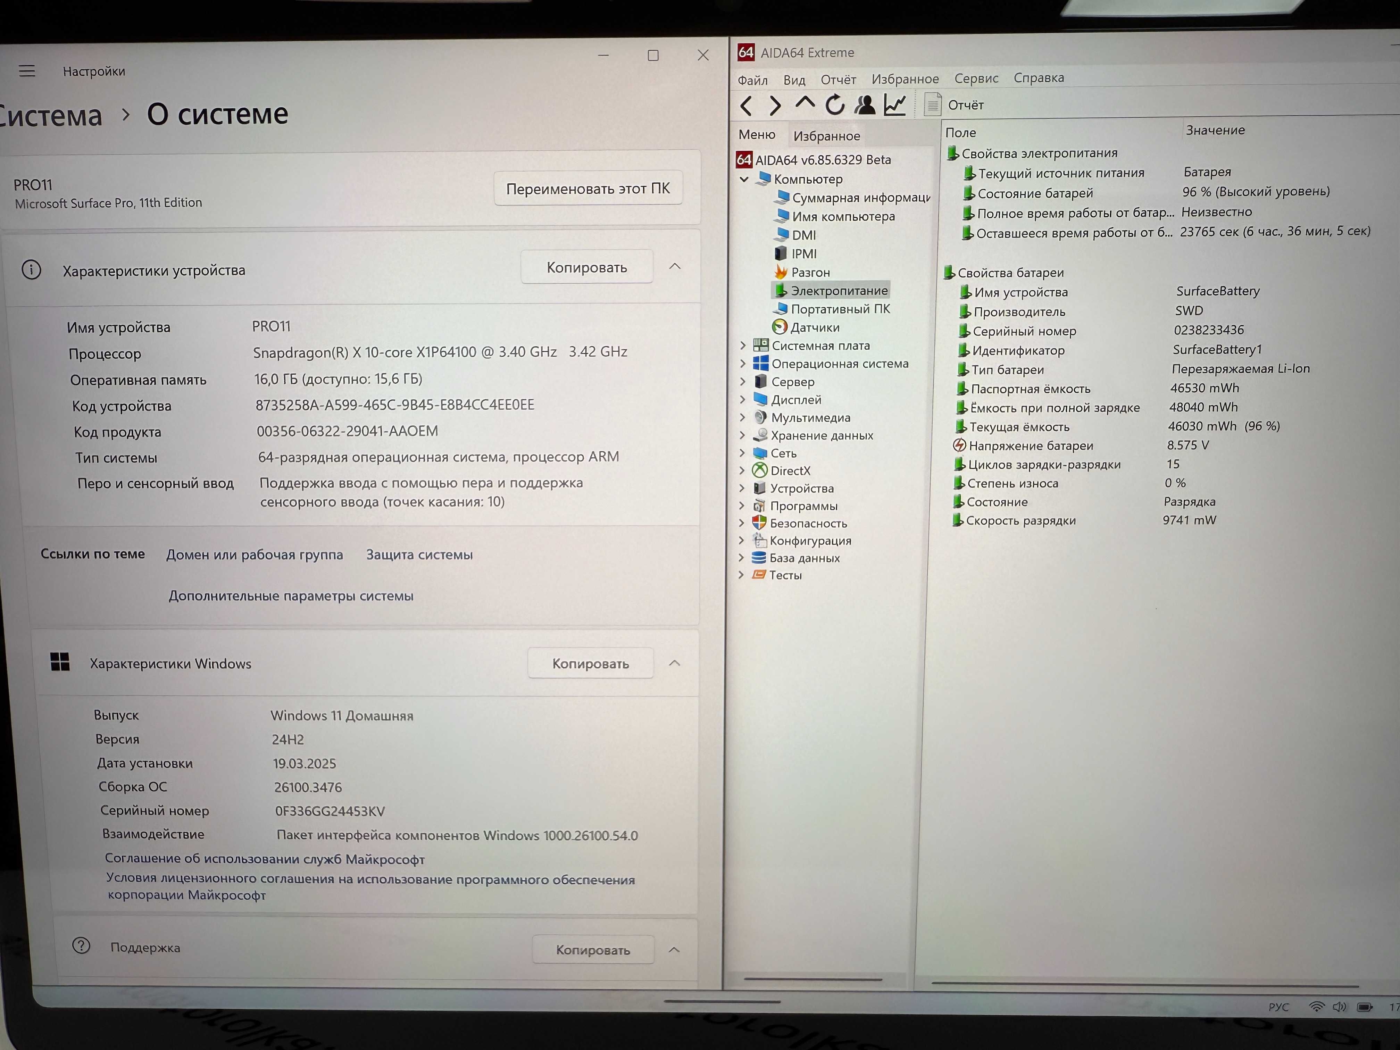Screen dimensions: 1400x1050
Task: Expand the Операционная система node
Action: (x=743, y=364)
